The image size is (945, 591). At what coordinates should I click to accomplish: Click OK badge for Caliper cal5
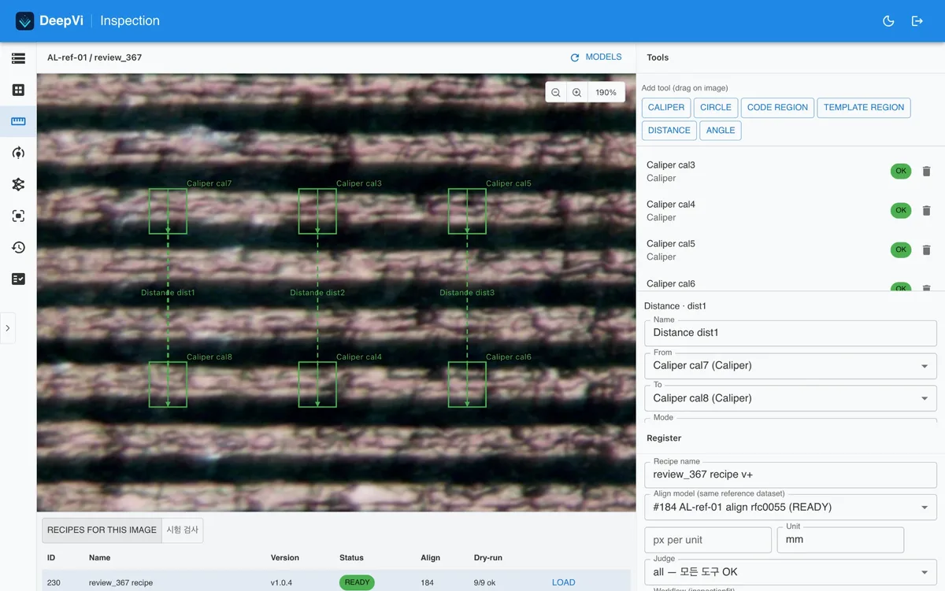point(901,249)
